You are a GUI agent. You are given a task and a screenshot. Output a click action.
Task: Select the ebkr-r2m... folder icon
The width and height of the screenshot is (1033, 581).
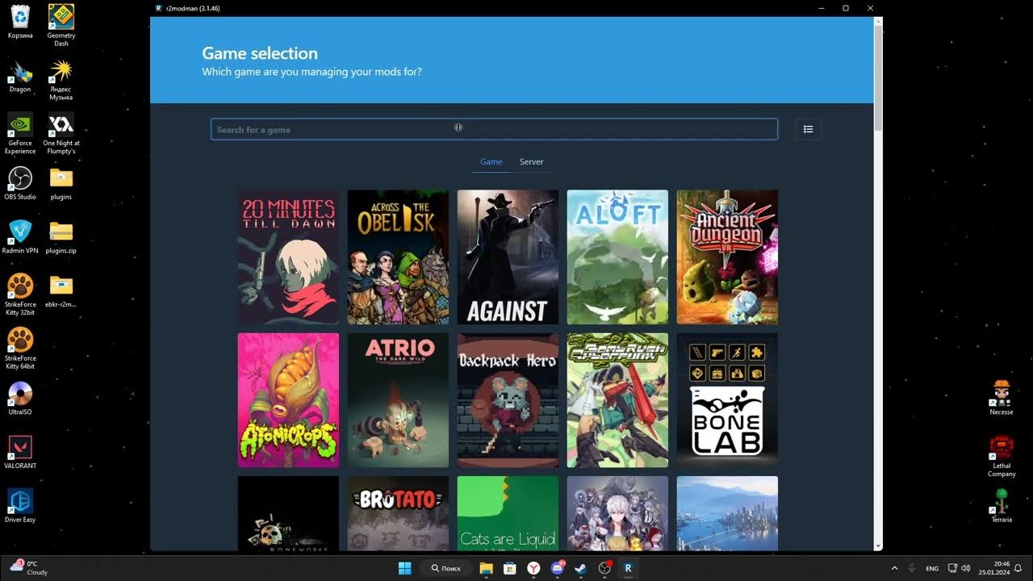click(x=61, y=291)
